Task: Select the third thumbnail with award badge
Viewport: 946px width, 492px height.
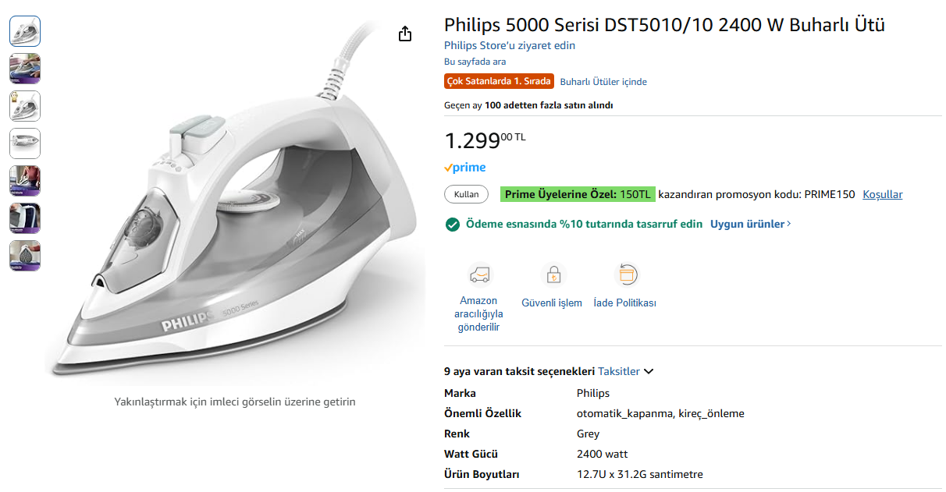Action: pos(25,106)
